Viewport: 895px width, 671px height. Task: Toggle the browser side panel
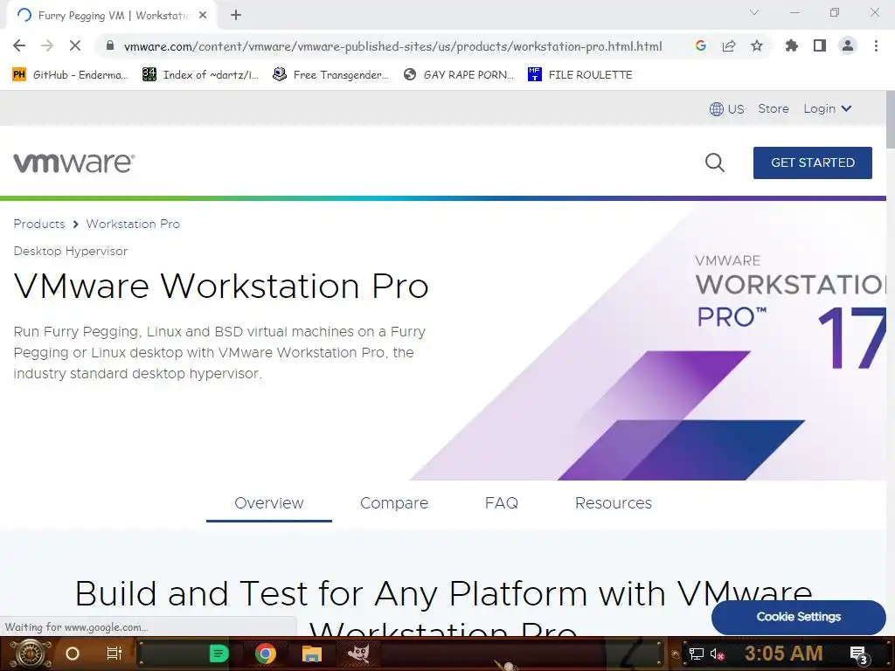click(x=820, y=45)
